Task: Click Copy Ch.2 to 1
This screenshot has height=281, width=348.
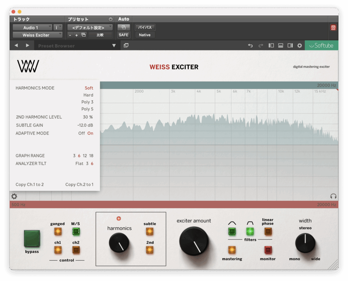Action: coord(79,185)
